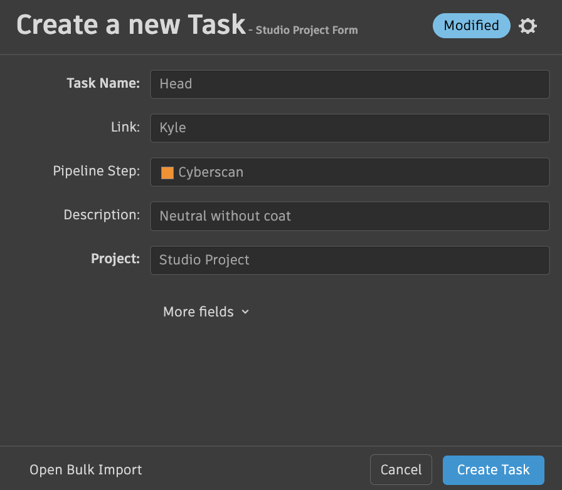Expand the More fields section
The image size is (562, 490).
coord(198,312)
